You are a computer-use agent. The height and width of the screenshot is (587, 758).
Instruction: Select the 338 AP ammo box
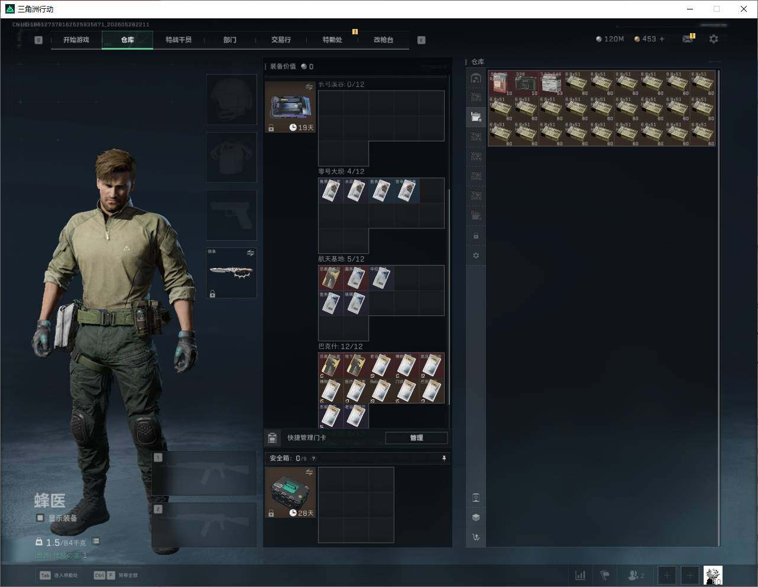click(526, 83)
